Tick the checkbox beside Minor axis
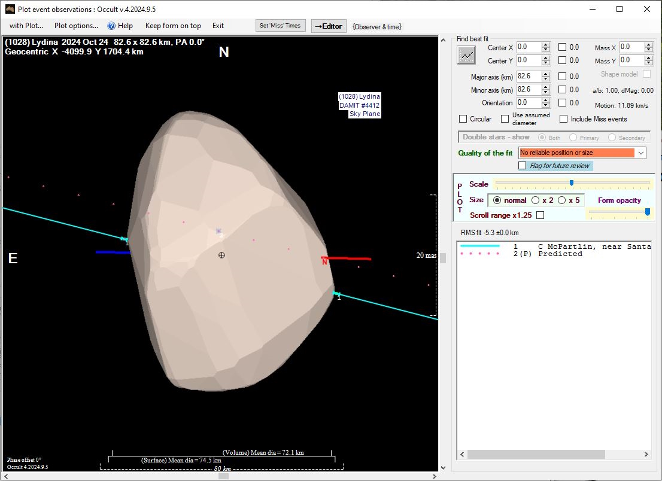The image size is (662, 481). (563, 90)
